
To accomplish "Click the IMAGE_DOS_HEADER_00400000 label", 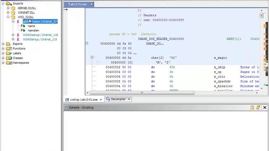I will click(161, 39).
